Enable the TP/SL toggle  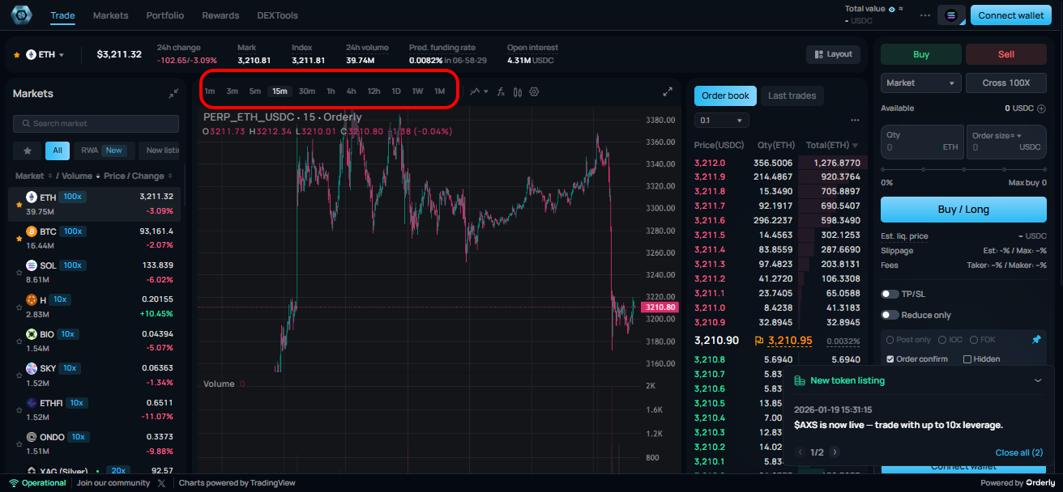tap(890, 295)
